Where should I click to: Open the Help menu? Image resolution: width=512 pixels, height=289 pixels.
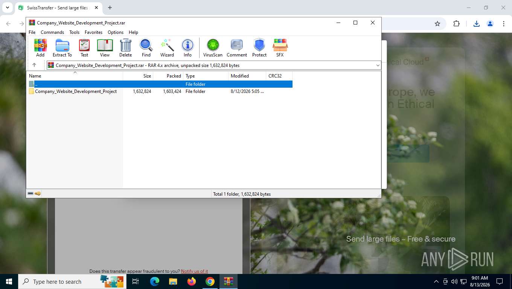133,32
